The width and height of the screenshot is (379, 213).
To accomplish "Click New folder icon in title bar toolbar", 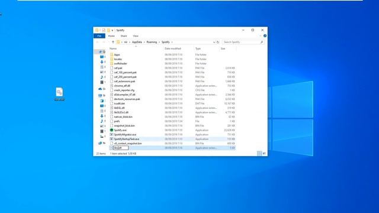I will [108, 30].
